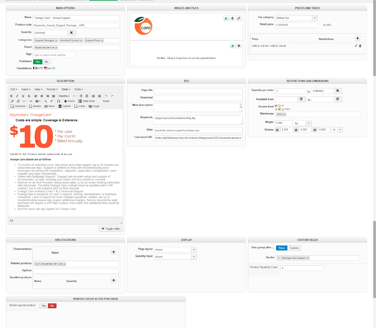Open the Edit menu in editor
The image size is (376, 328).
(14, 90)
